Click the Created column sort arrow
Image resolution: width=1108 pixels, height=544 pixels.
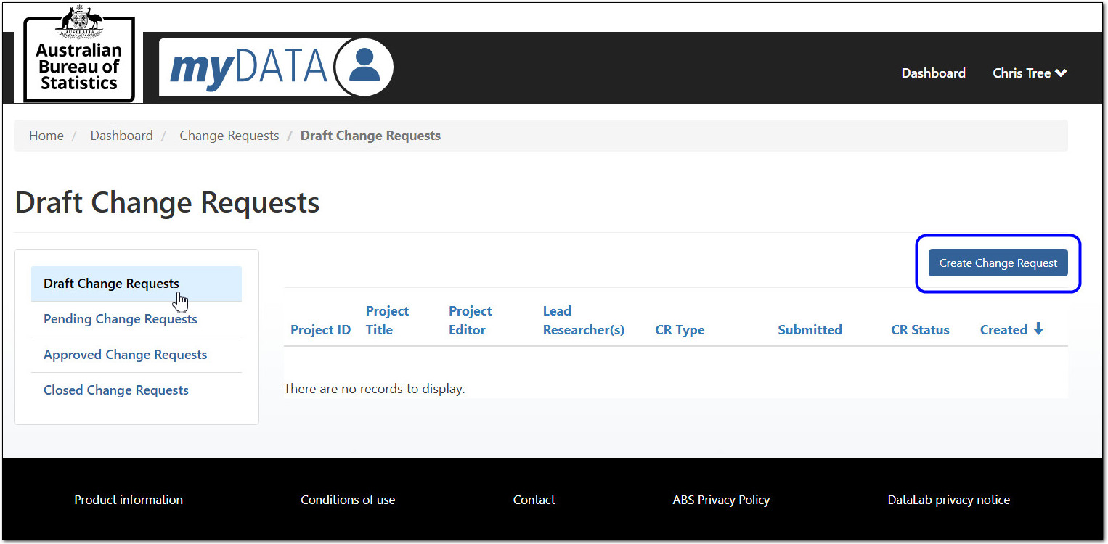tap(1038, 329)
